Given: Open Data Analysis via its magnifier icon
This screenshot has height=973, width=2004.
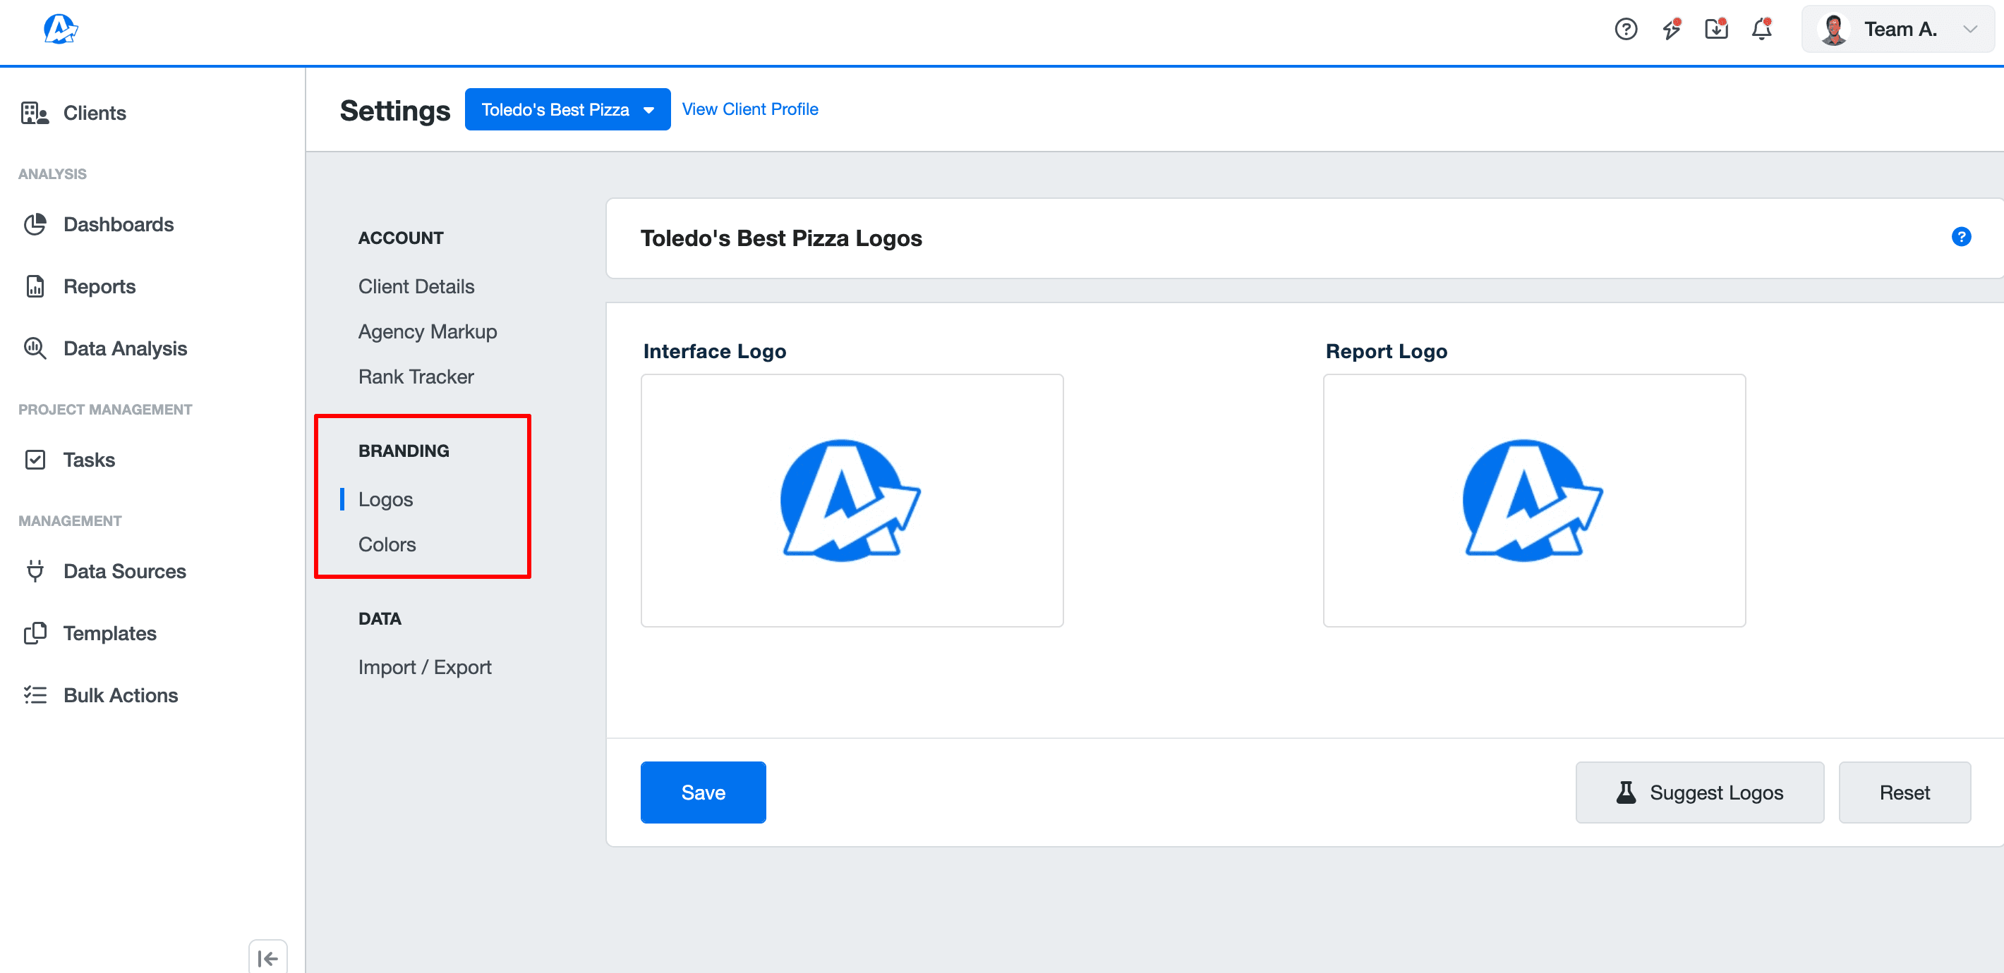Looking at the screenshot, I should coord(35,348).
